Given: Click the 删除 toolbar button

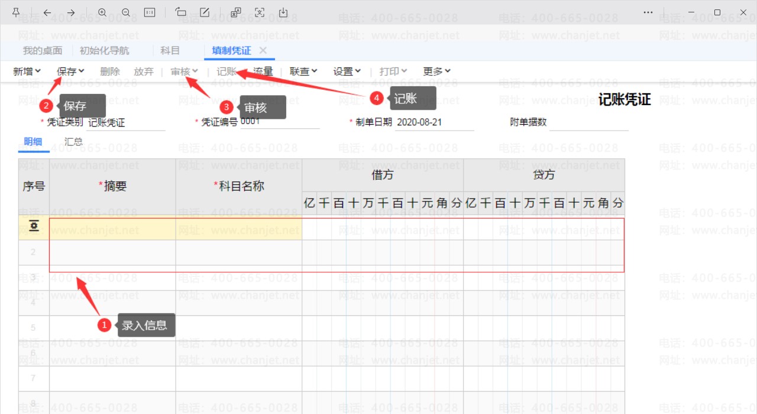Looking at the screenshot, I should point(110,71).
